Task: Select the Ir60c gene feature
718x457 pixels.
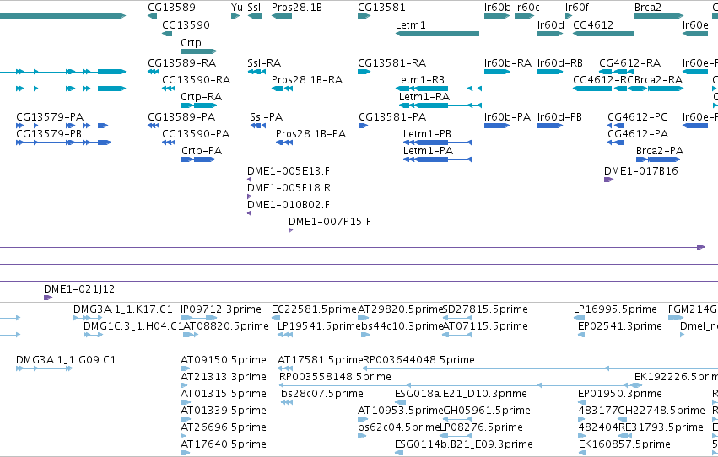Action: (x=524, y=16)
